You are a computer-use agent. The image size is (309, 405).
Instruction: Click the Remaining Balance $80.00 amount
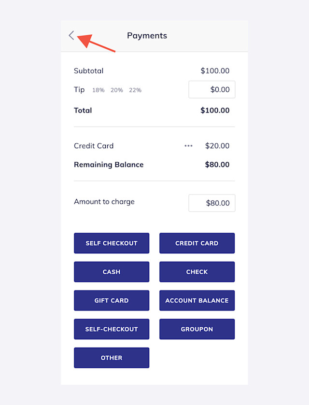(217, 165)
